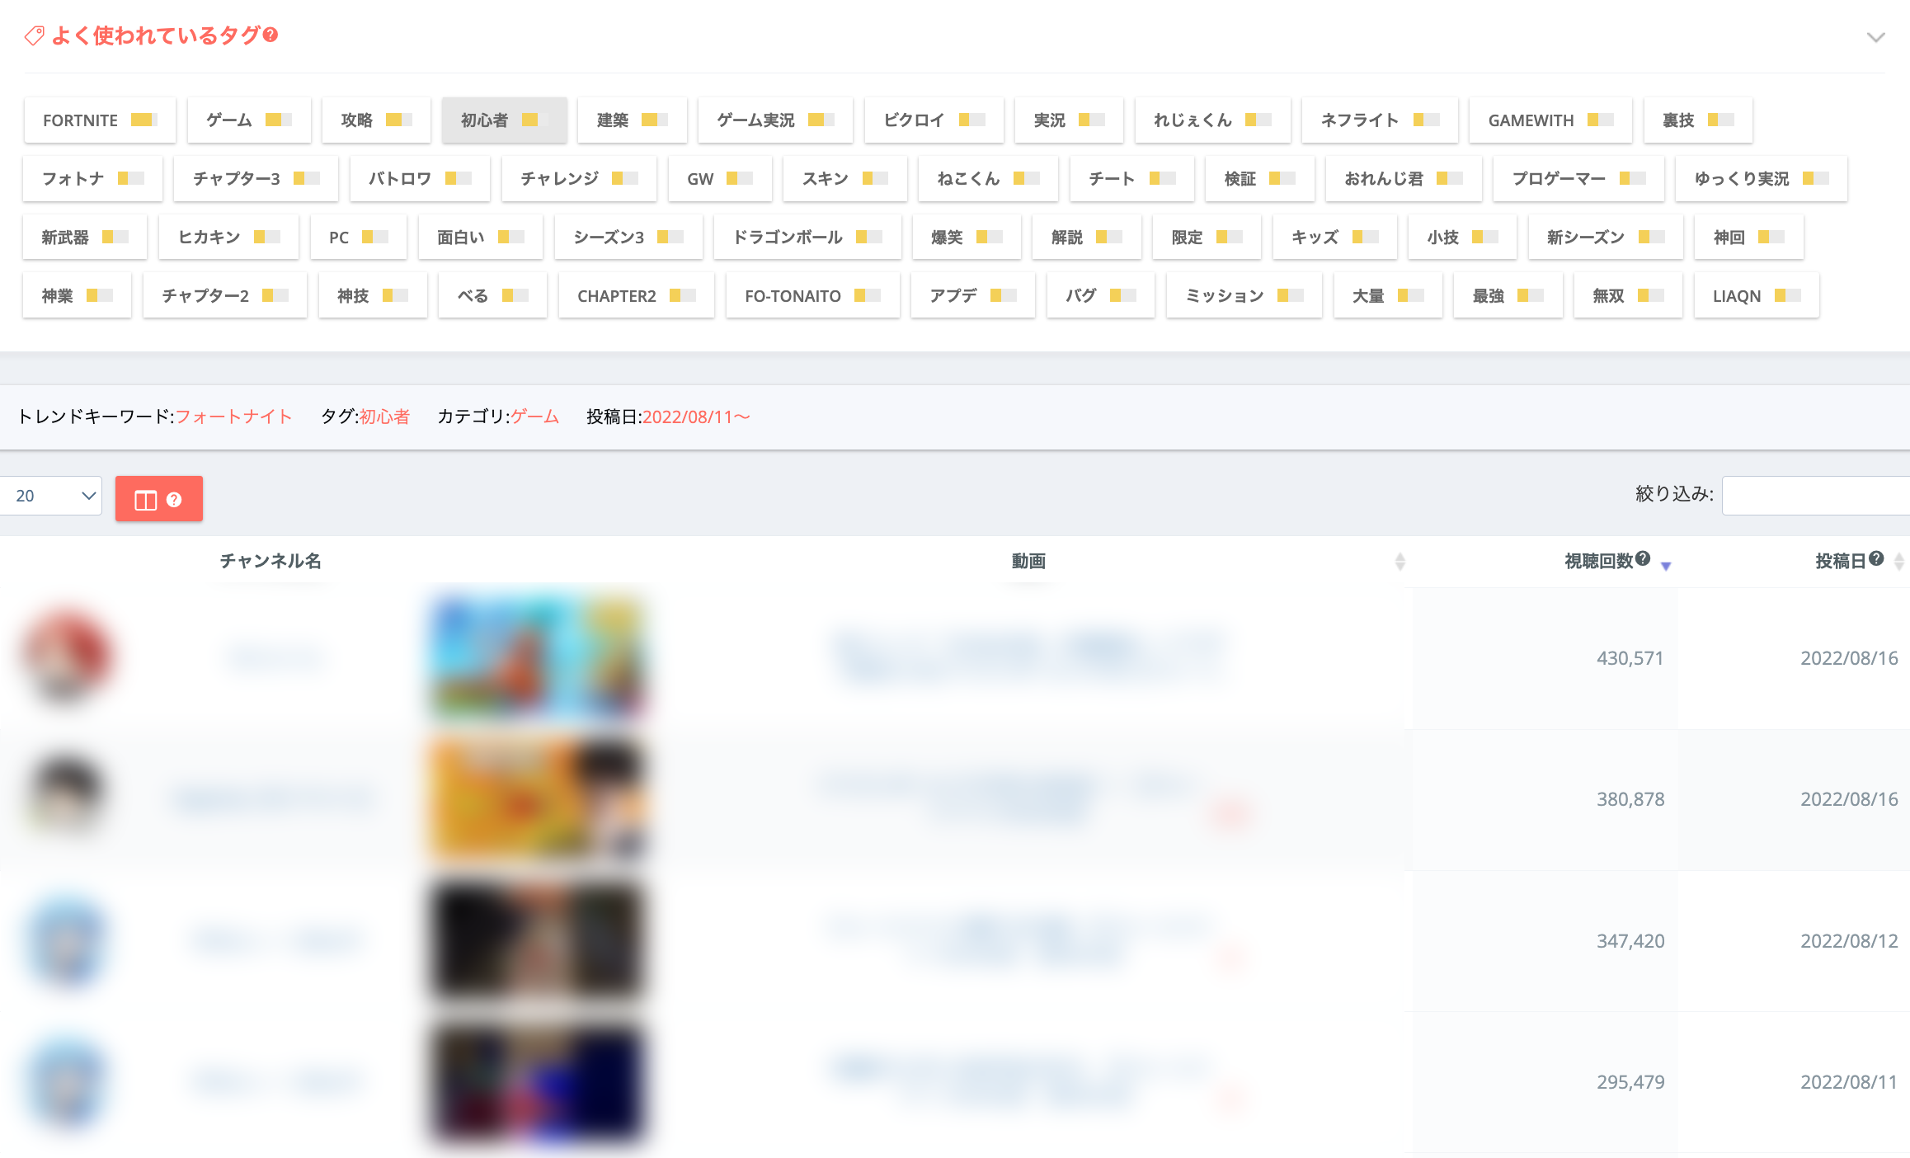The width and height of the screenshot is (1910, 1158).
Task: Select the ドラゴンボール tag
Action: coord(807,238)
